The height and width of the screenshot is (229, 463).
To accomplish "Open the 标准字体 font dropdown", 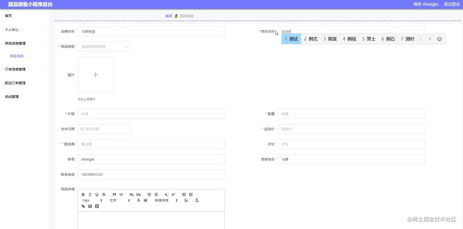I will pyautogui.click(x=166, y=201).
